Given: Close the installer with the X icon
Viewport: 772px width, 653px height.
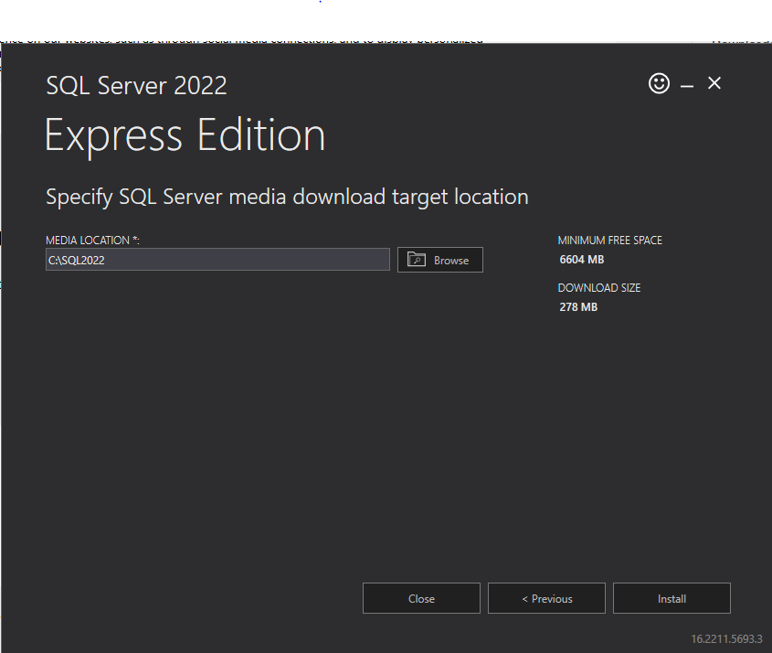Looking at the screenshot, I should point(714,83).
